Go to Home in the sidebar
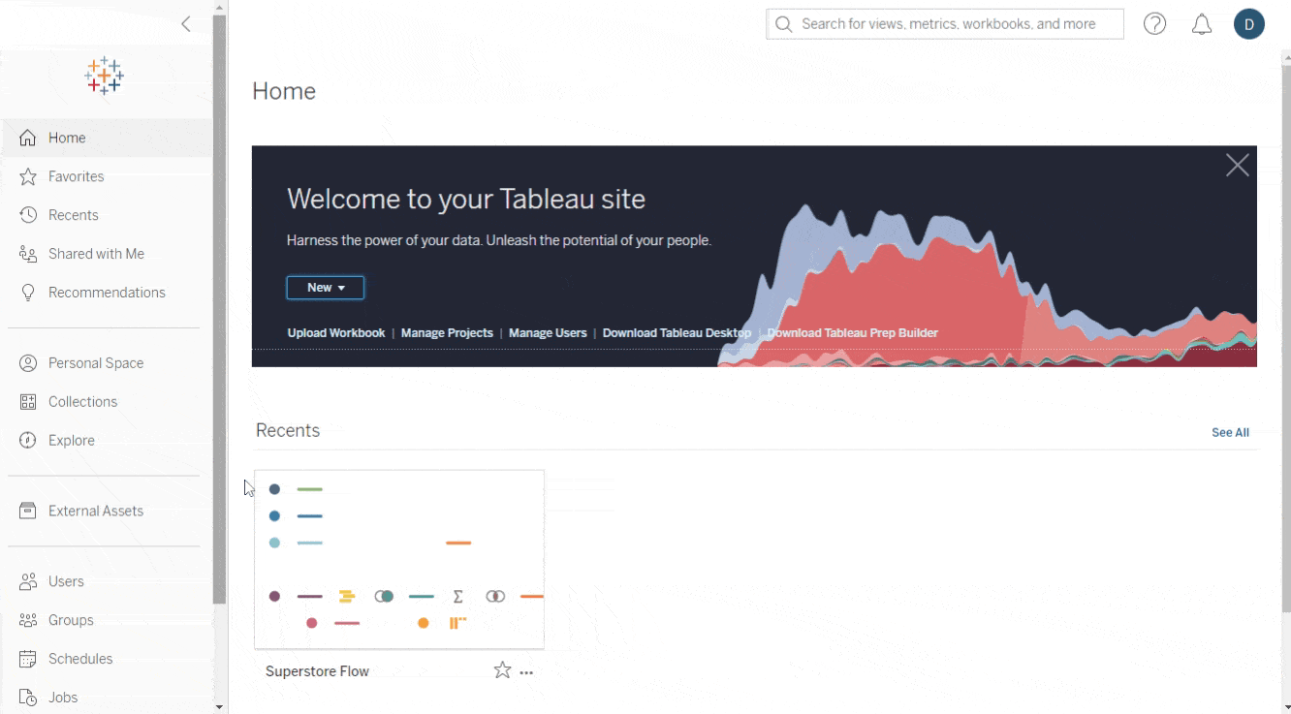The width and height of the screenshot is (1291, 714). (67, 138)
